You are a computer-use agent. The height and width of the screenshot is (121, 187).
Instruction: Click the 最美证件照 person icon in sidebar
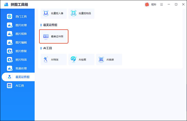pos(9,77)
